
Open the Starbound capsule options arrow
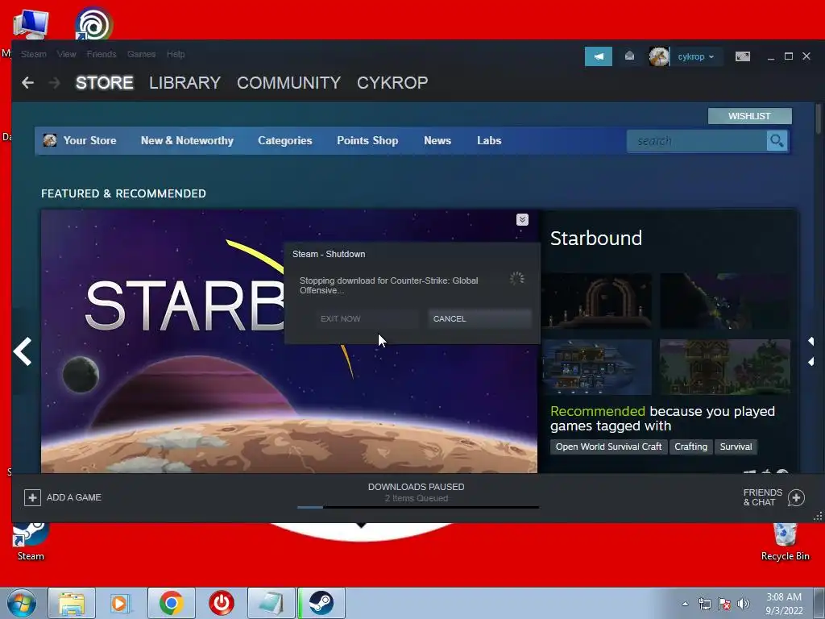pos(522,219)
